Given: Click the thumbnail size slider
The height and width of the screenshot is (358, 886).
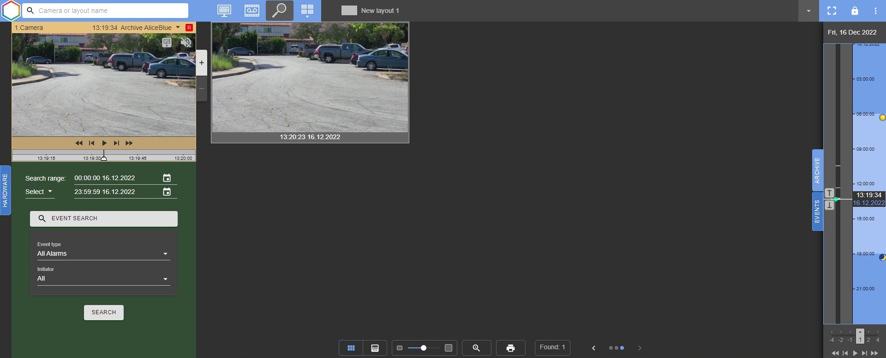Looking at the screenshot, I should point(423,348).
